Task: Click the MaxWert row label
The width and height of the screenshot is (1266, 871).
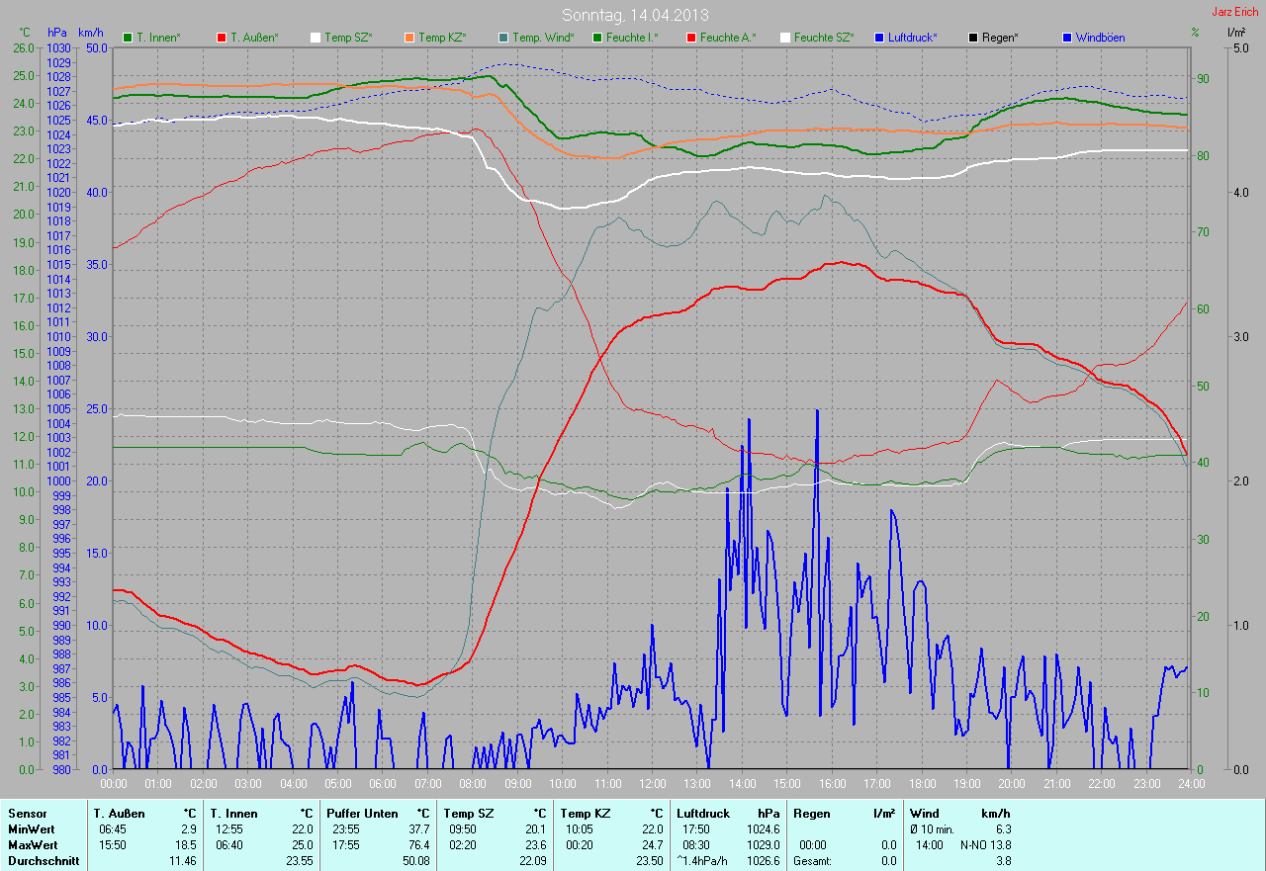Action: [x=32, y=845]
